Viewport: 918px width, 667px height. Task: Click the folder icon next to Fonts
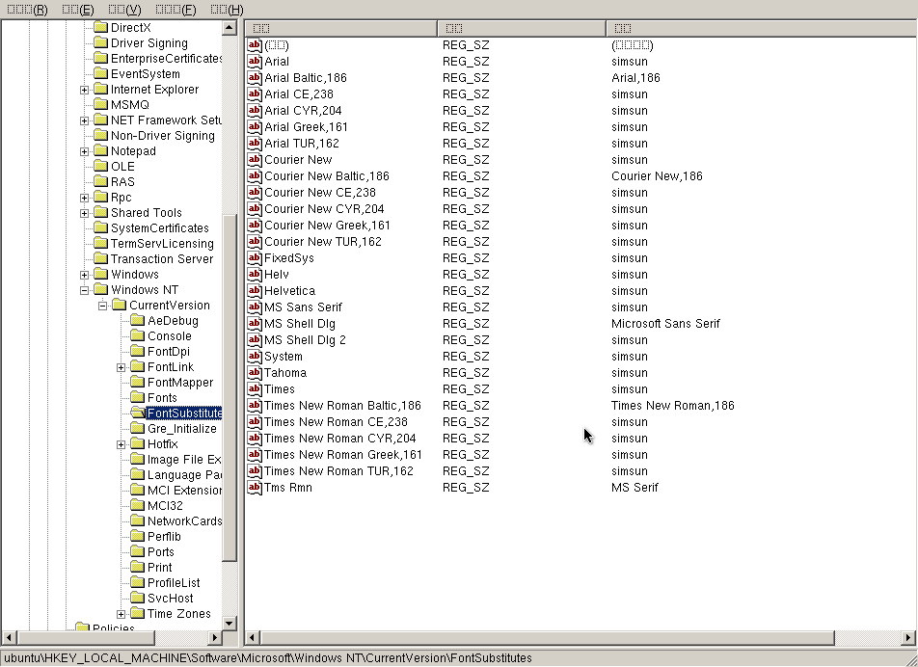138,397
